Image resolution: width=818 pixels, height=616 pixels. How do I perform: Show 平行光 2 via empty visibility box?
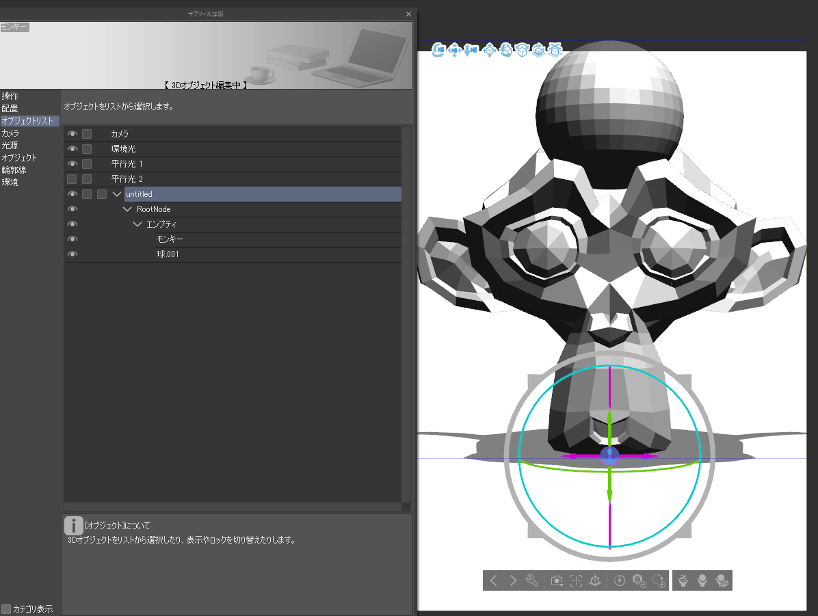coord(72,179)
